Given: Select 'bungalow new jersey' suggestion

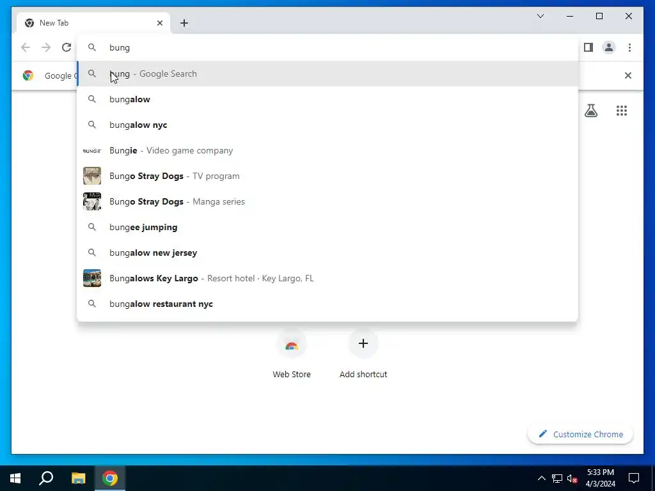Looking at the screenshot, I should pyautogui.click(x=327, y=253).
